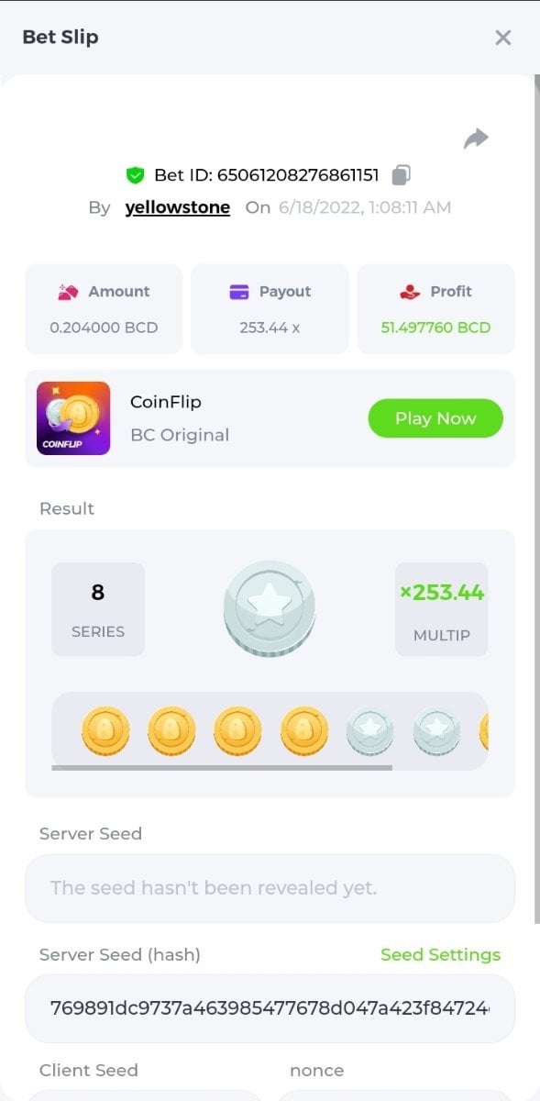Open yellowstone user profile link
The height and width of the screenshot is (1101, 540).
coord(178,207)
